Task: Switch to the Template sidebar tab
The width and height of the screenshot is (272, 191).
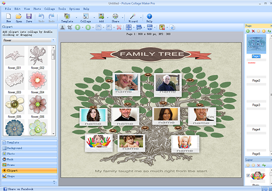Action: tap(29, 143)
